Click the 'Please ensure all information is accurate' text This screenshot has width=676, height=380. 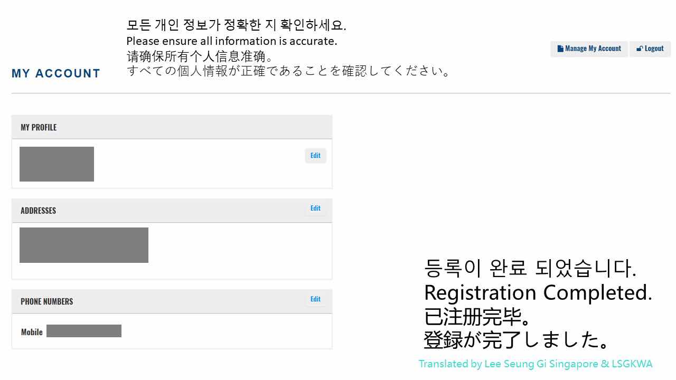coord(231,41)
